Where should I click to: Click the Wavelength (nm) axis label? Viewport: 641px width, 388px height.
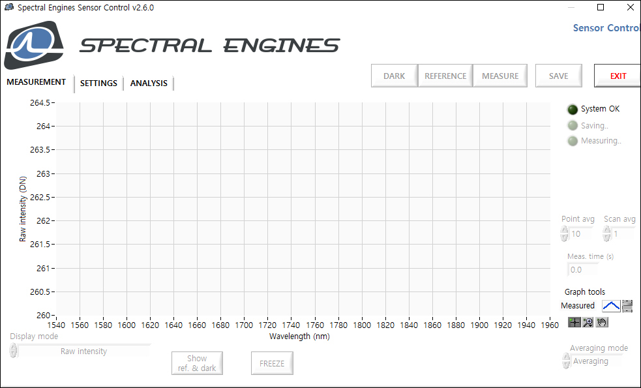tap(299, 336)
